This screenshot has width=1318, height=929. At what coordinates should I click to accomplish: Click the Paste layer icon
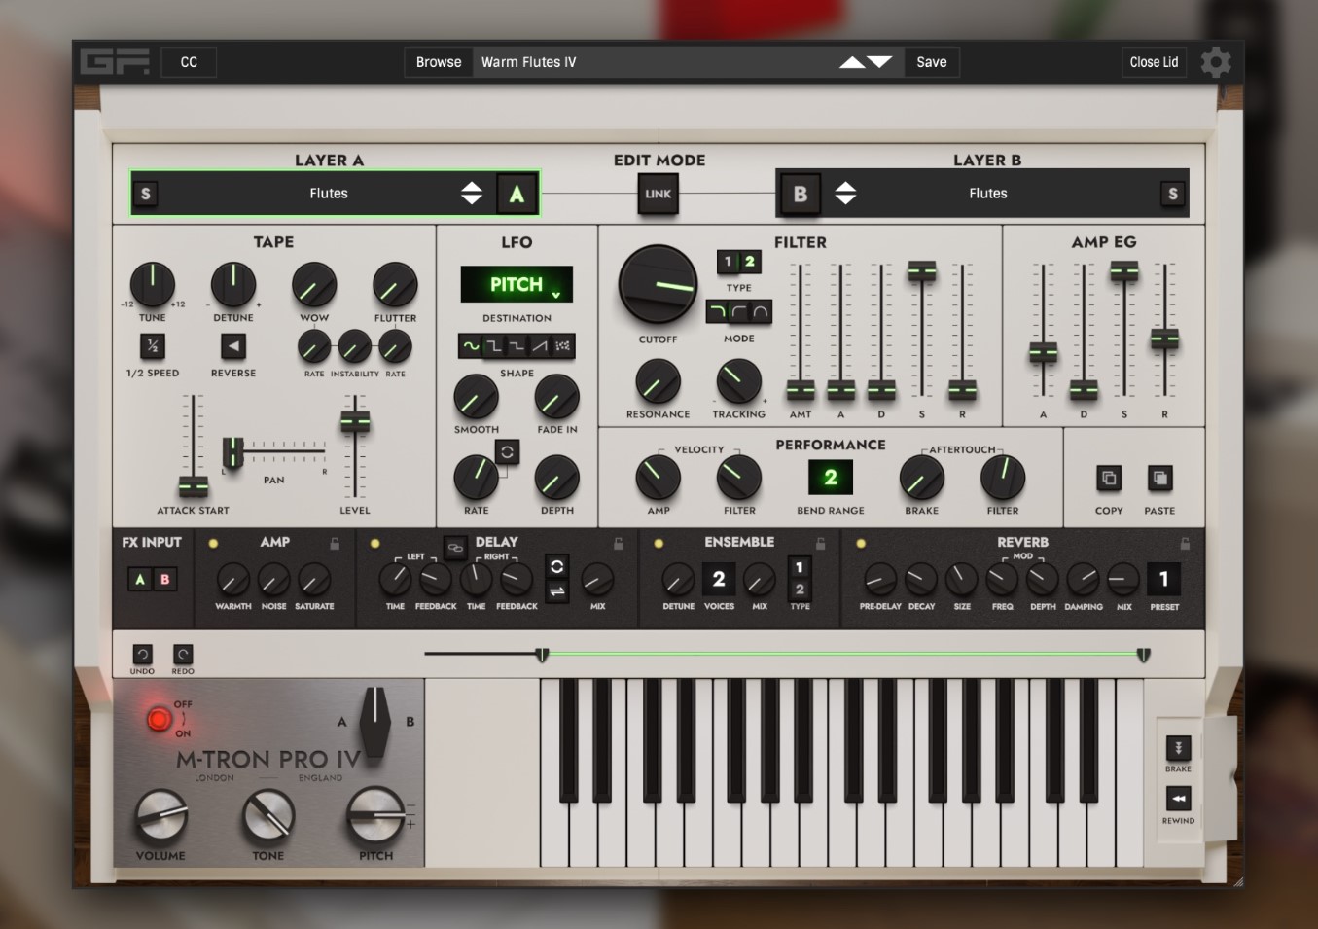pos(1159,479)
